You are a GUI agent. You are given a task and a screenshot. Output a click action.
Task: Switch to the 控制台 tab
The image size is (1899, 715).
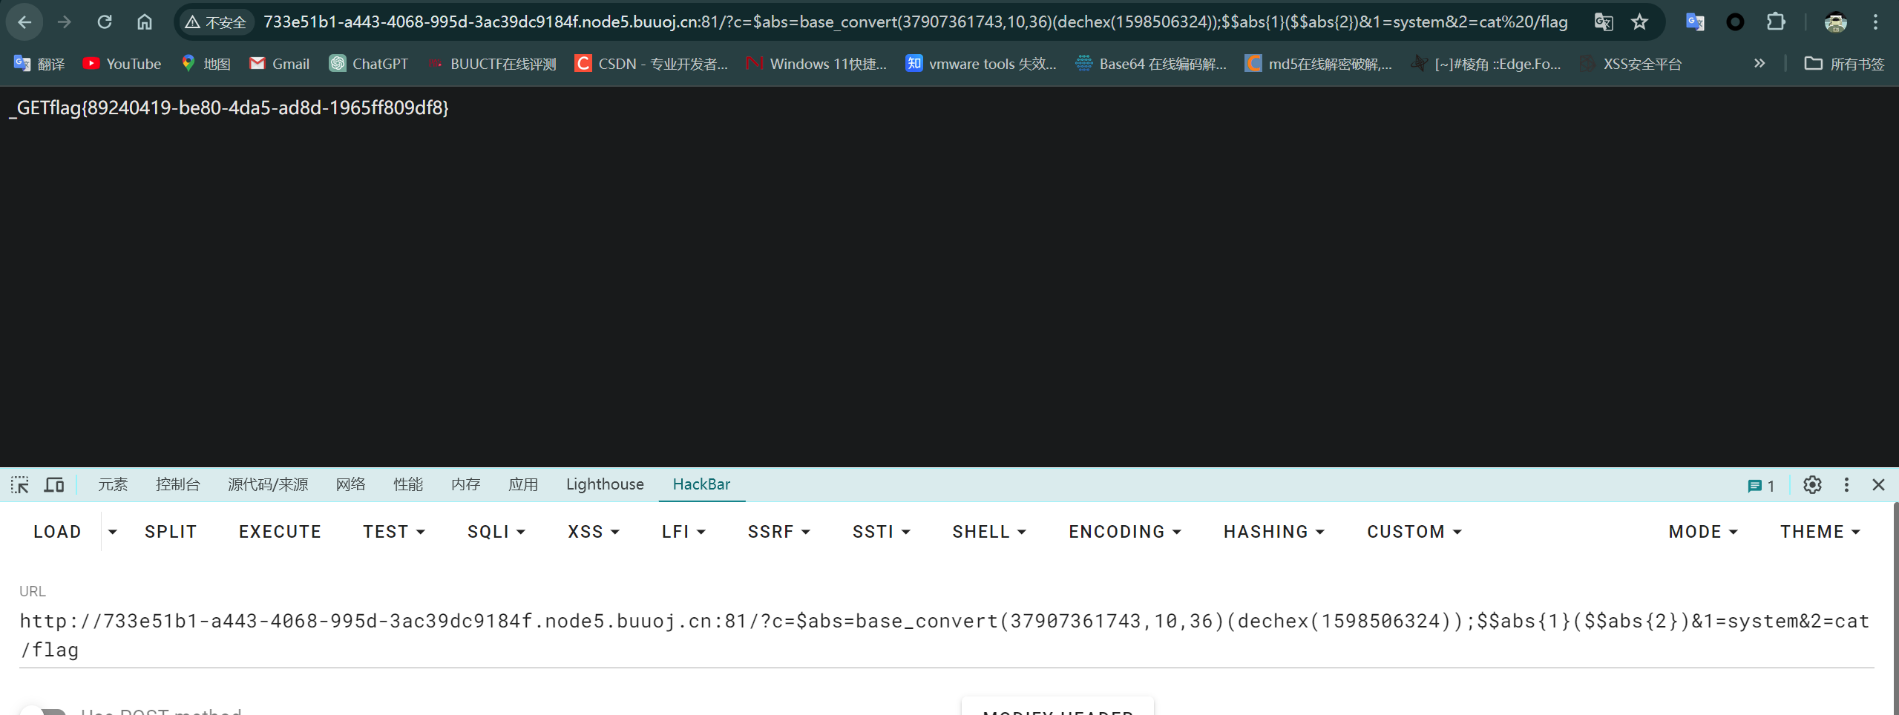pyautogui.click(x=178, y=484)
